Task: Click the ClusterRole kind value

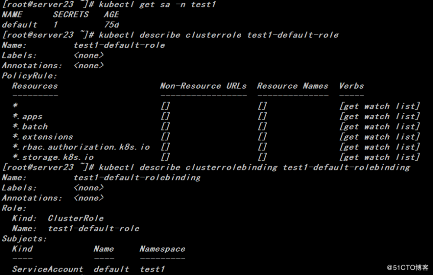Action: (x=76, y=218)
